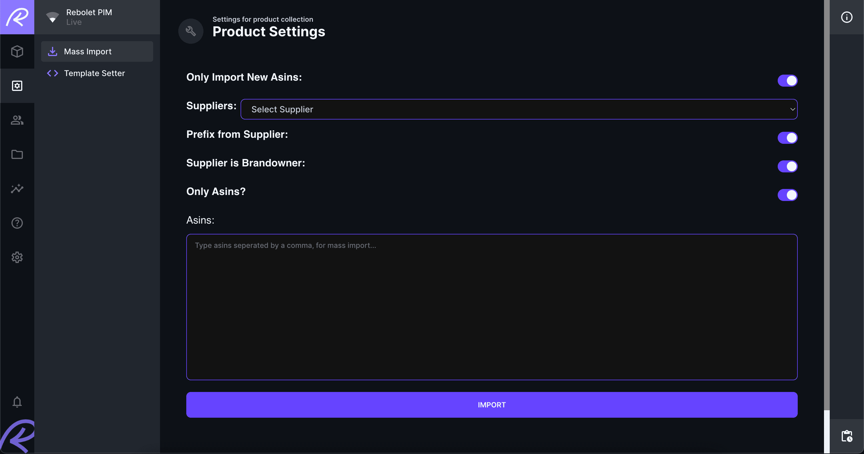Open the gear settings icon in sidebar
864x454 pixels.
[17, 257]
